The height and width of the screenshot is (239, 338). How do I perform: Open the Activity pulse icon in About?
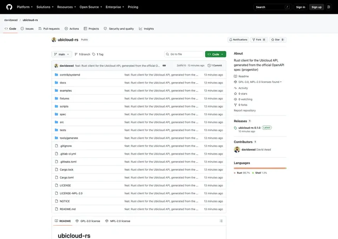click(x=235, y=88)
